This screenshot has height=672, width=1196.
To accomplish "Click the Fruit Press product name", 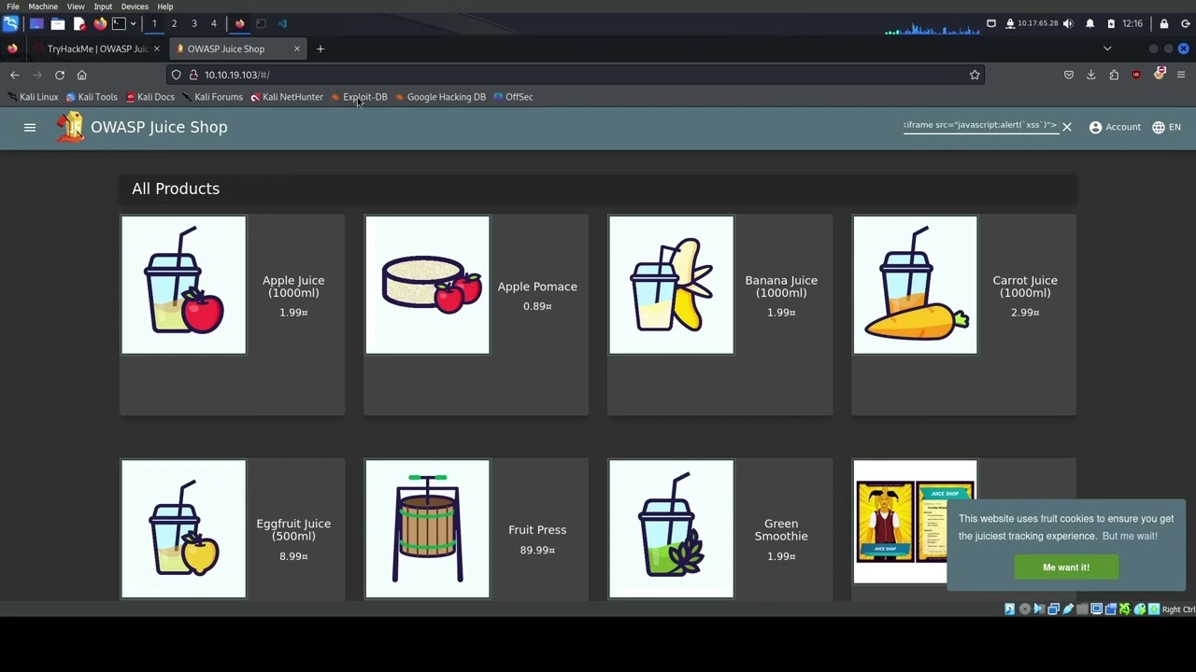I will (537, 530).
